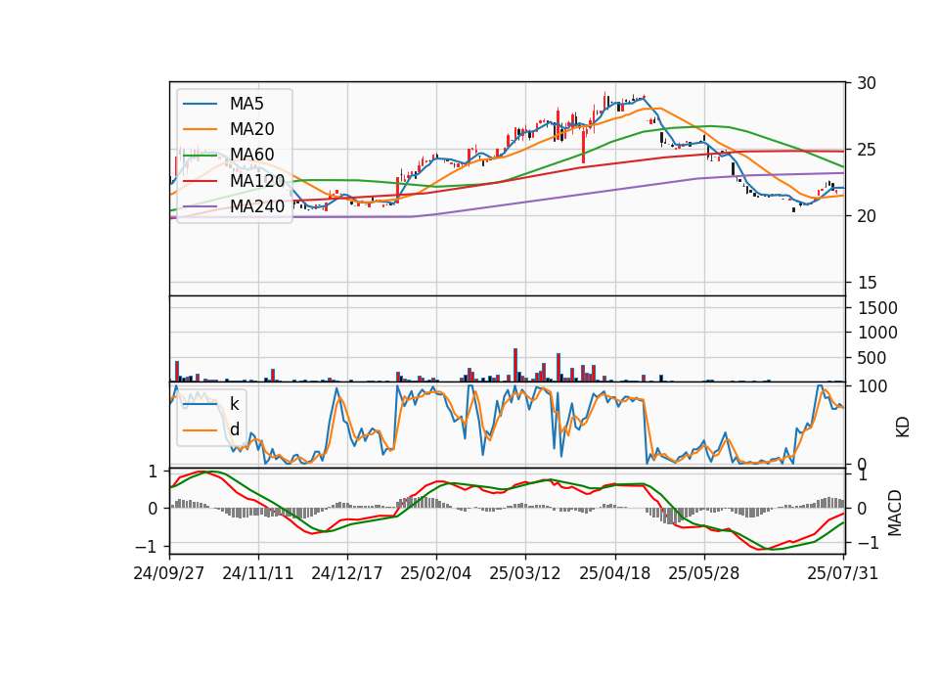Click the 25/07/31 date axis label
The image size is (939, 675).
(x=843, y=573)
